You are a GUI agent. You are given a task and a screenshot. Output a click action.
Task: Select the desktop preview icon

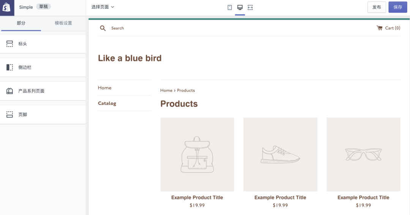click(240, 7)
